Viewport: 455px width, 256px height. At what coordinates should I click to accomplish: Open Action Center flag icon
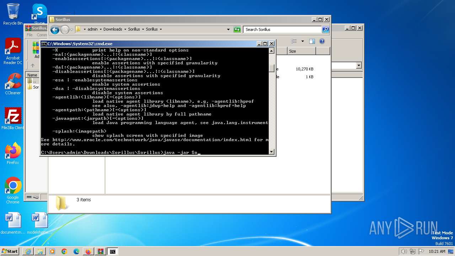click(x=422, y=251)
